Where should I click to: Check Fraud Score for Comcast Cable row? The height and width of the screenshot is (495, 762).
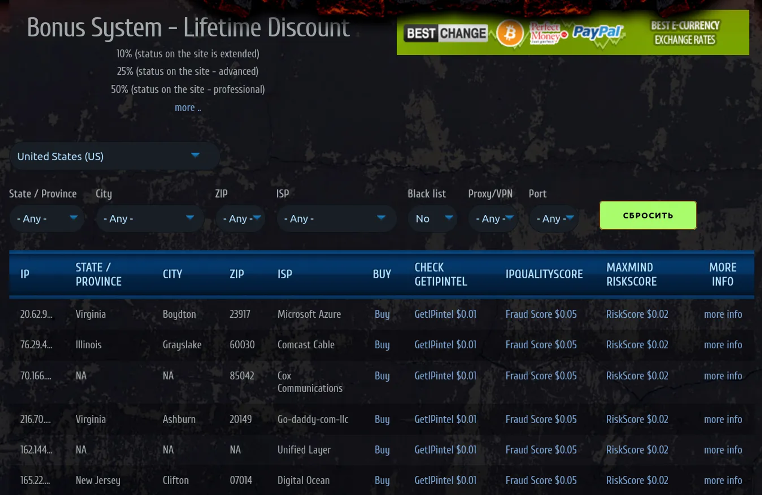pyautogui.click(x=541, y=345)
